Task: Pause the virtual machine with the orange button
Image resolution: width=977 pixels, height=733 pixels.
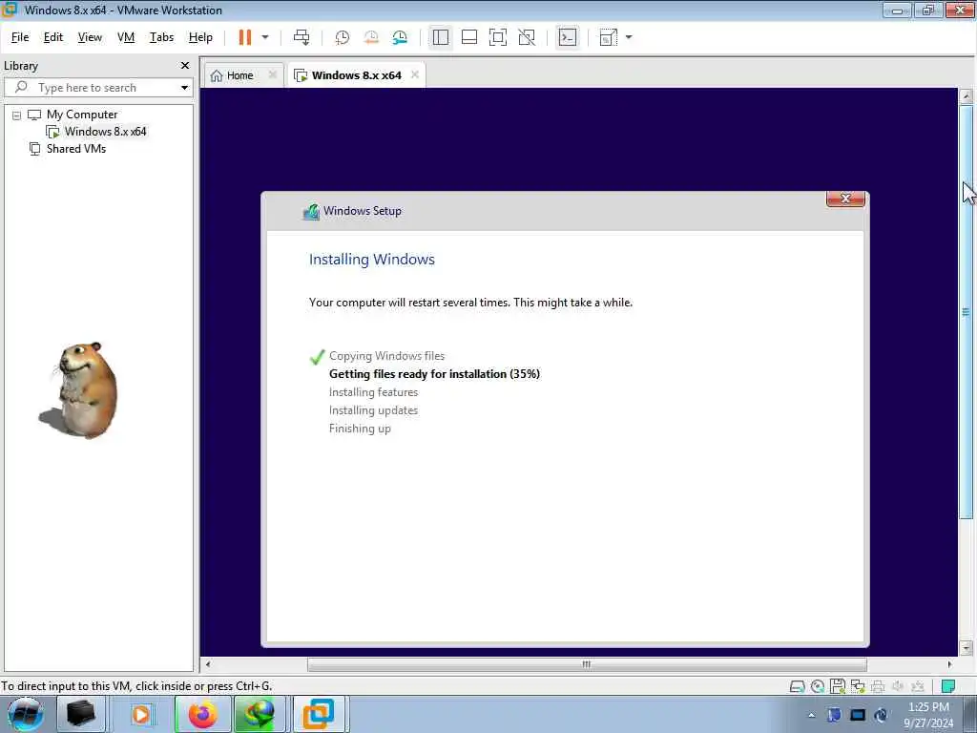Action: pos(245,37)
